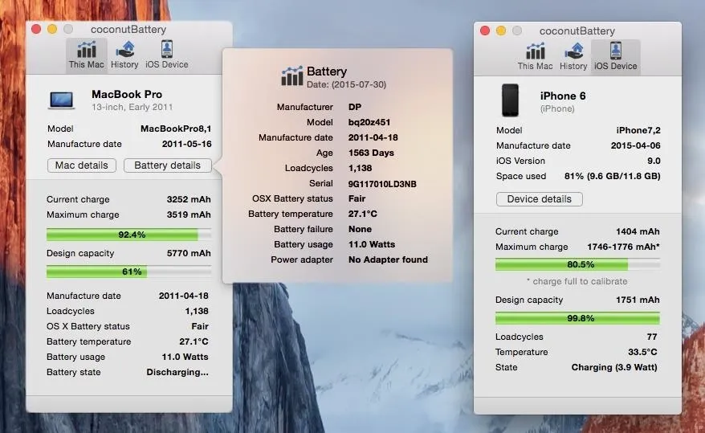Minimize the right coconutBattery window
Image resolution: width=705 pixels, height=433 pixels.
tap(501, 31)
